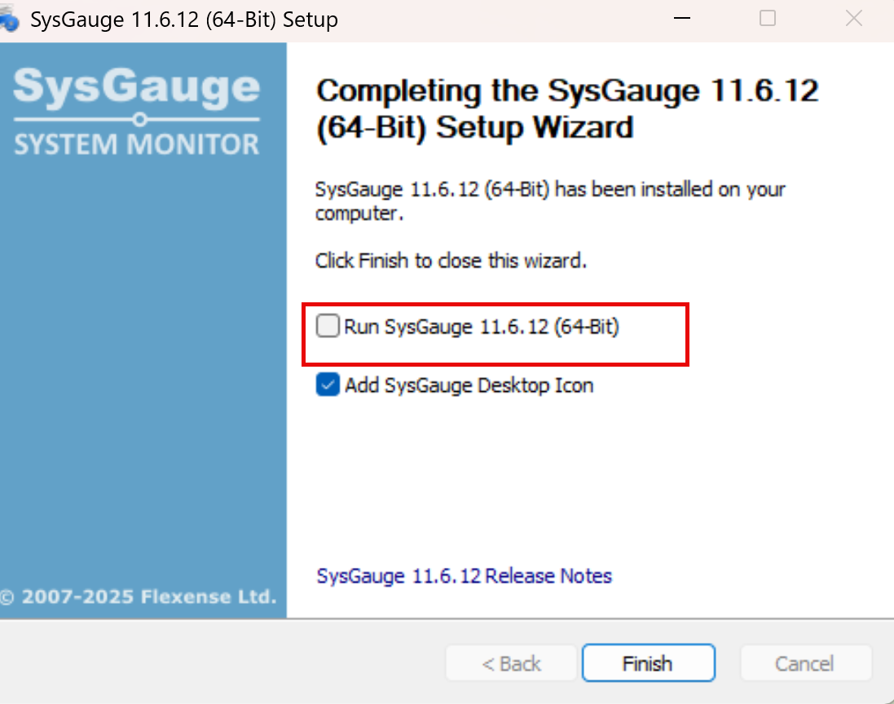Click the Flexense Ltd. copyright notice
The height and width of the screenshot is (704, 894).
pos(139,597)
